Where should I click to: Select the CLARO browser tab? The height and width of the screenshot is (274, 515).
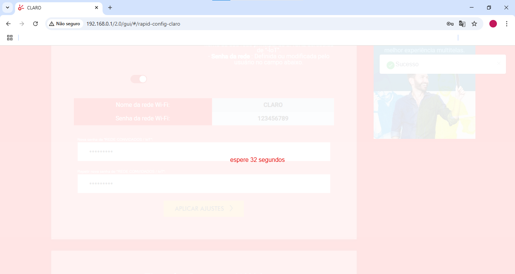(x=58, y=8)
